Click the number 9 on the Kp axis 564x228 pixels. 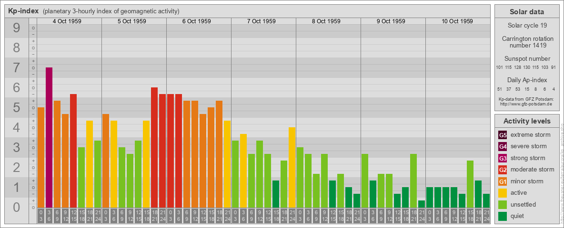coord(16,28)
